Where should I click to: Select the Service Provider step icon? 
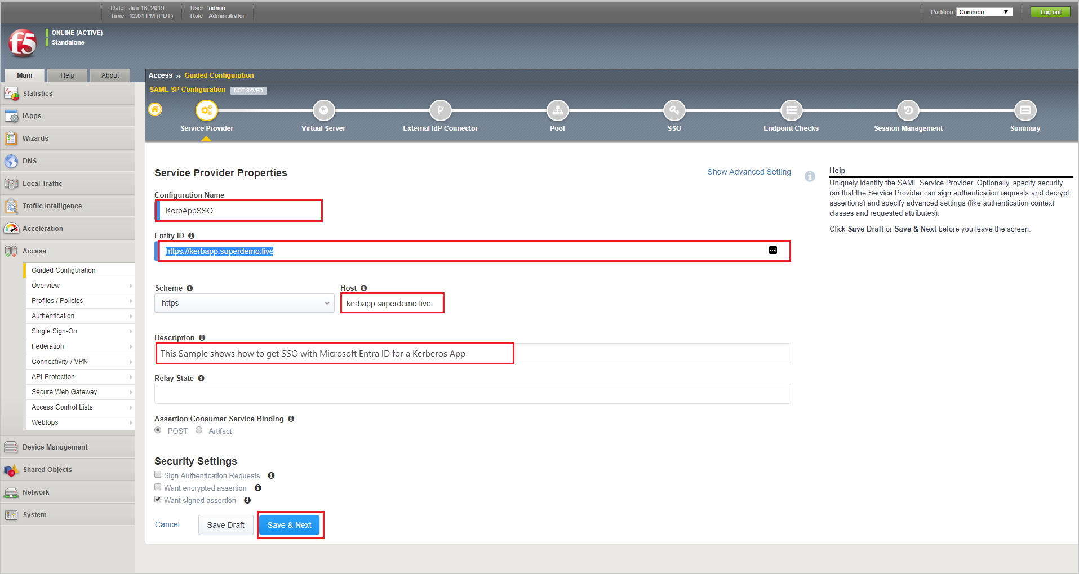click(207, 110)
